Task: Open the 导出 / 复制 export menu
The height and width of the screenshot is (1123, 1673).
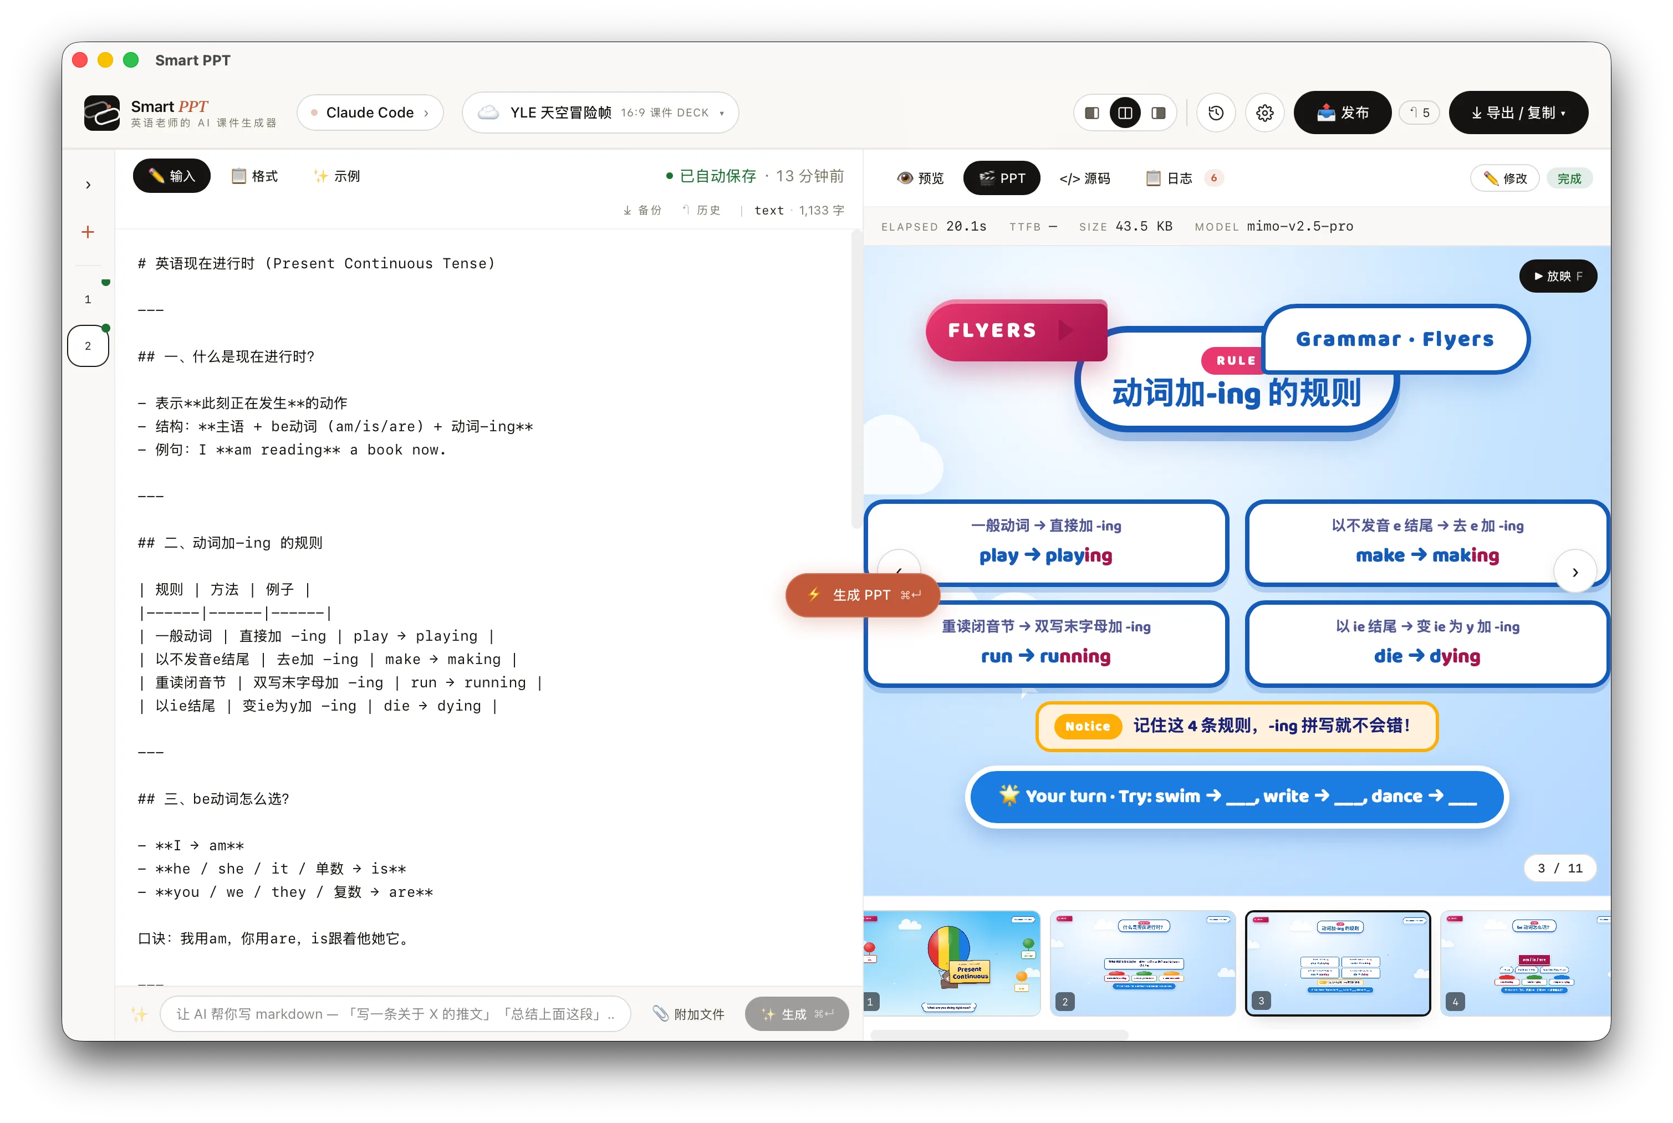Action: [1518, 113]
